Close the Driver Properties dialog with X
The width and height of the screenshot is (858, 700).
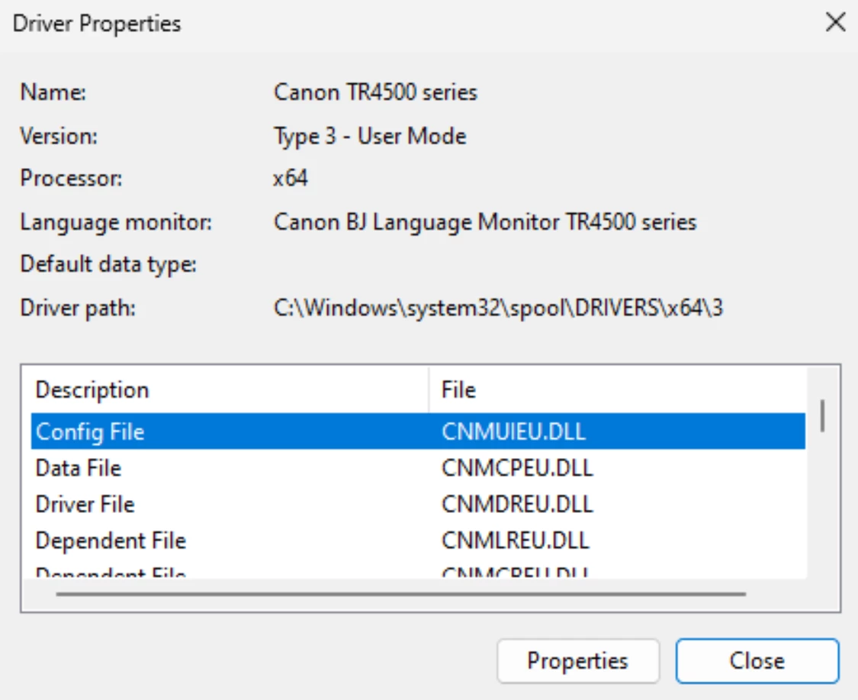coord(836,22)
